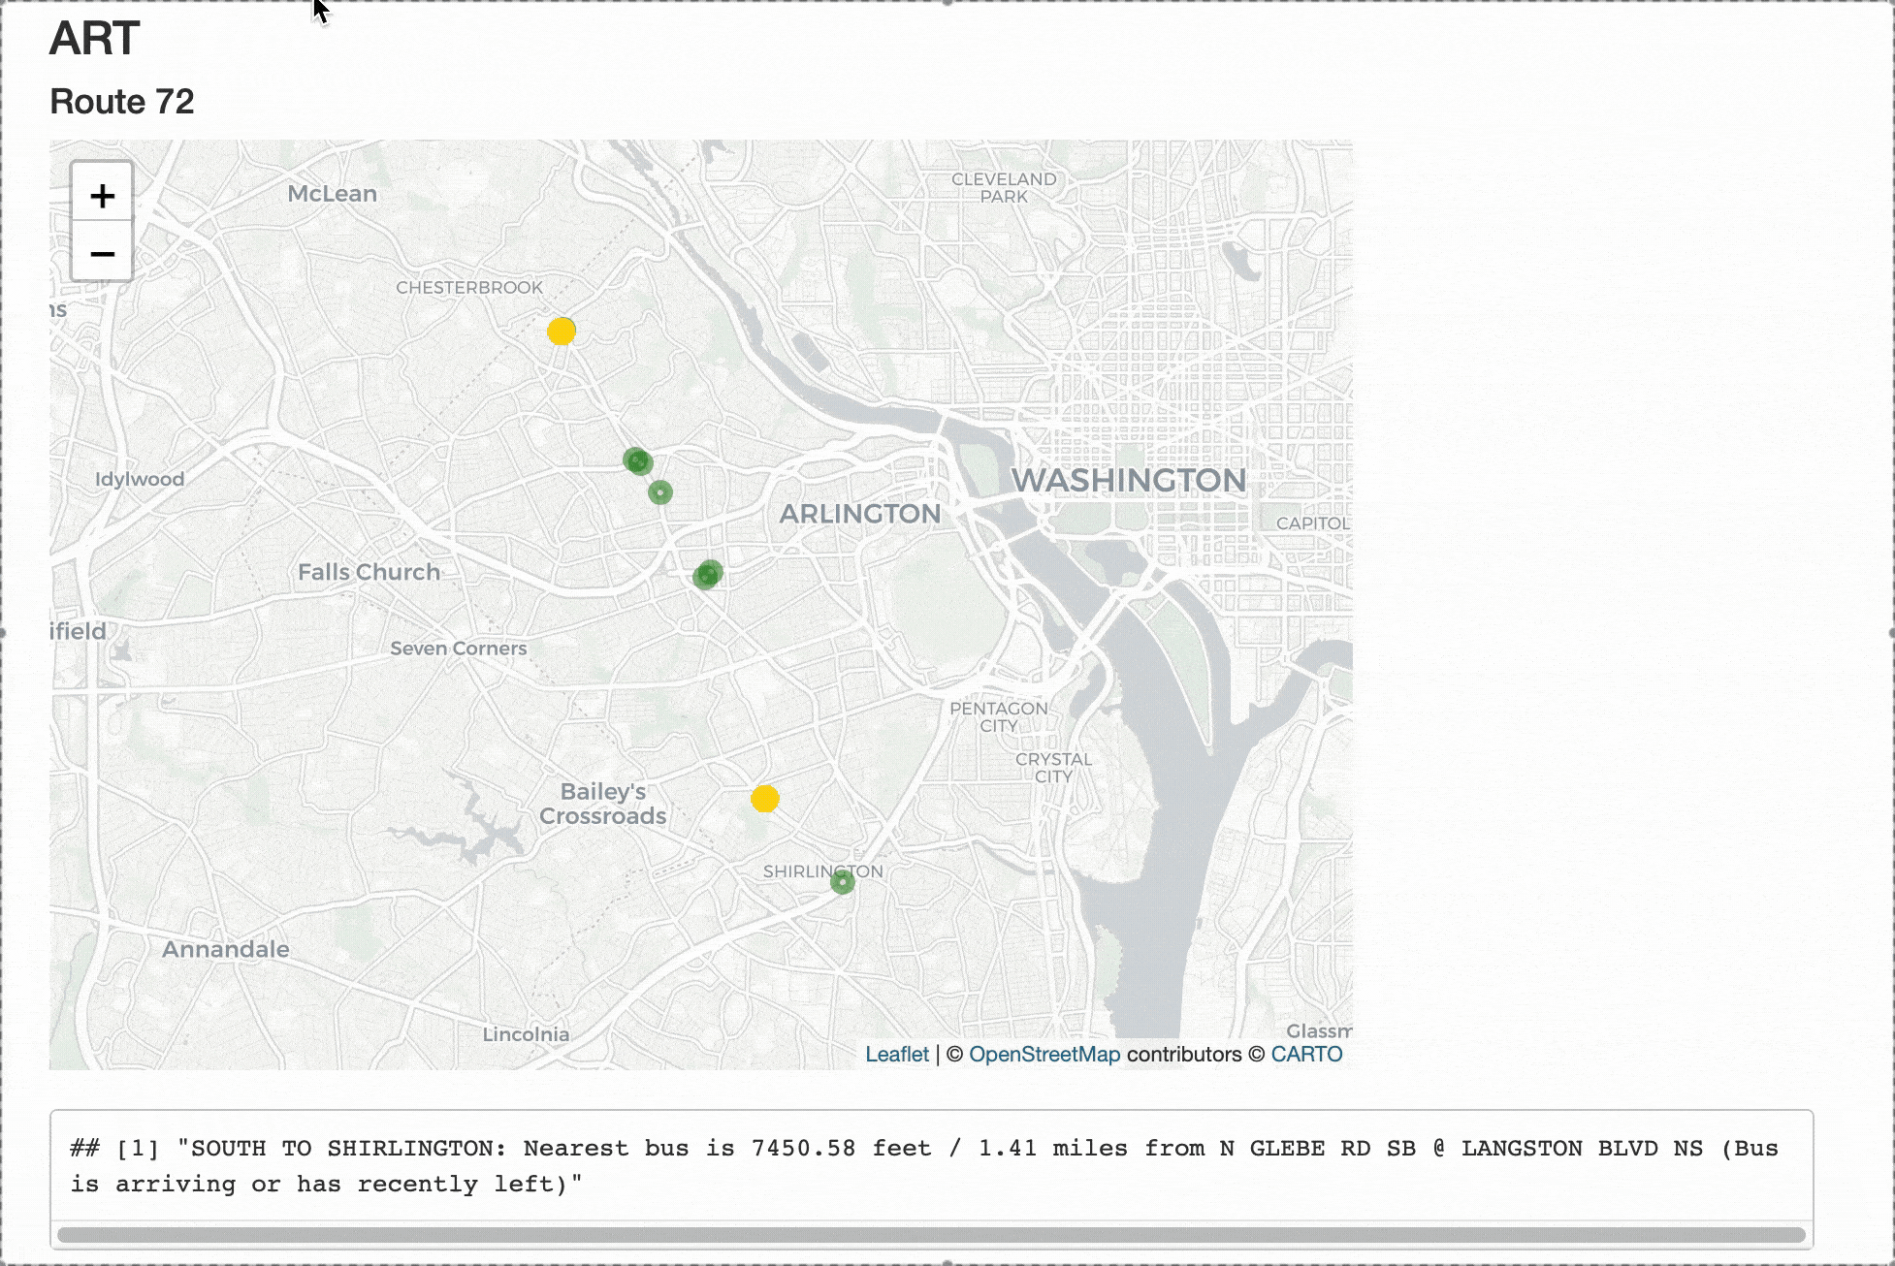Open the OpenStreetMap link
The height and width of the screenshot is (1266, 1895).
[x=1044, y=1055]
